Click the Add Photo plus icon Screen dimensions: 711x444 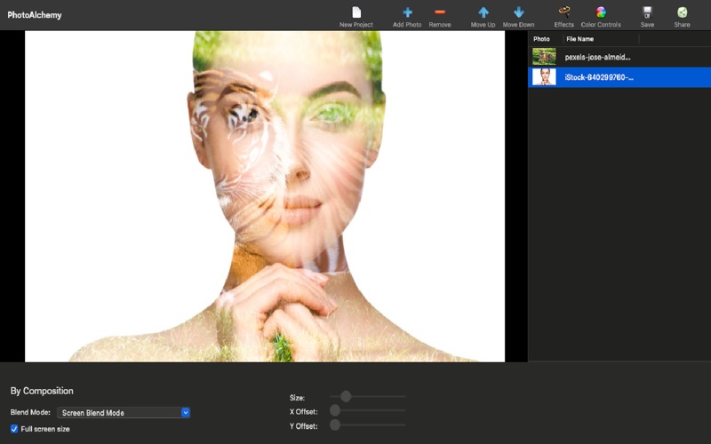click(x=407, y=12)
